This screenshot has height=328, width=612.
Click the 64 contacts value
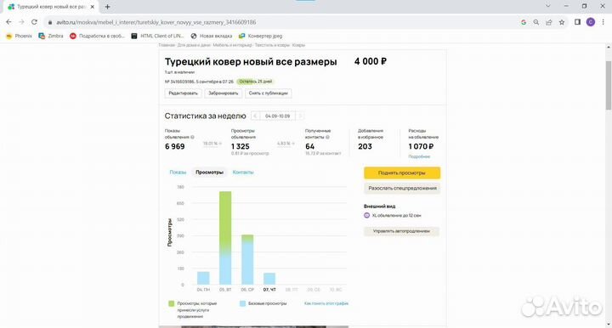click(310, 147)
